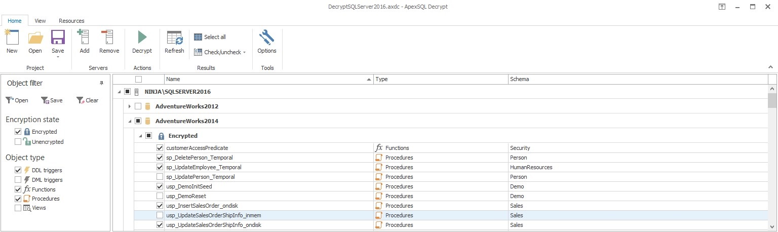This screenshot has height=232, width=778.
Task: Click server icon beside NINJA\SQLSERVER2016
Action: pos(136,92)
